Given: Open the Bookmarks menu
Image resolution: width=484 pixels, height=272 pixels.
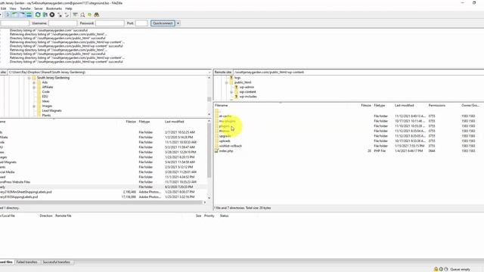Looking at the screenshot, I should (x=54, y=8).
